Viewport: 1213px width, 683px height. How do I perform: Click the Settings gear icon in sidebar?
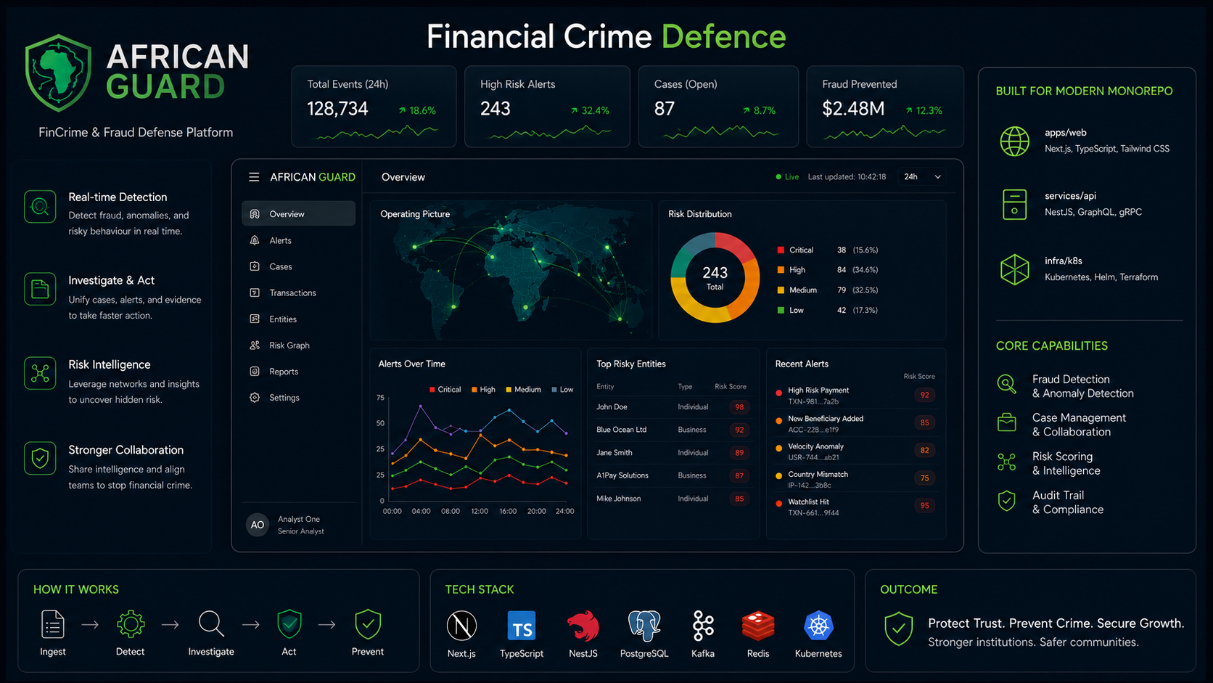click(255, 398)
